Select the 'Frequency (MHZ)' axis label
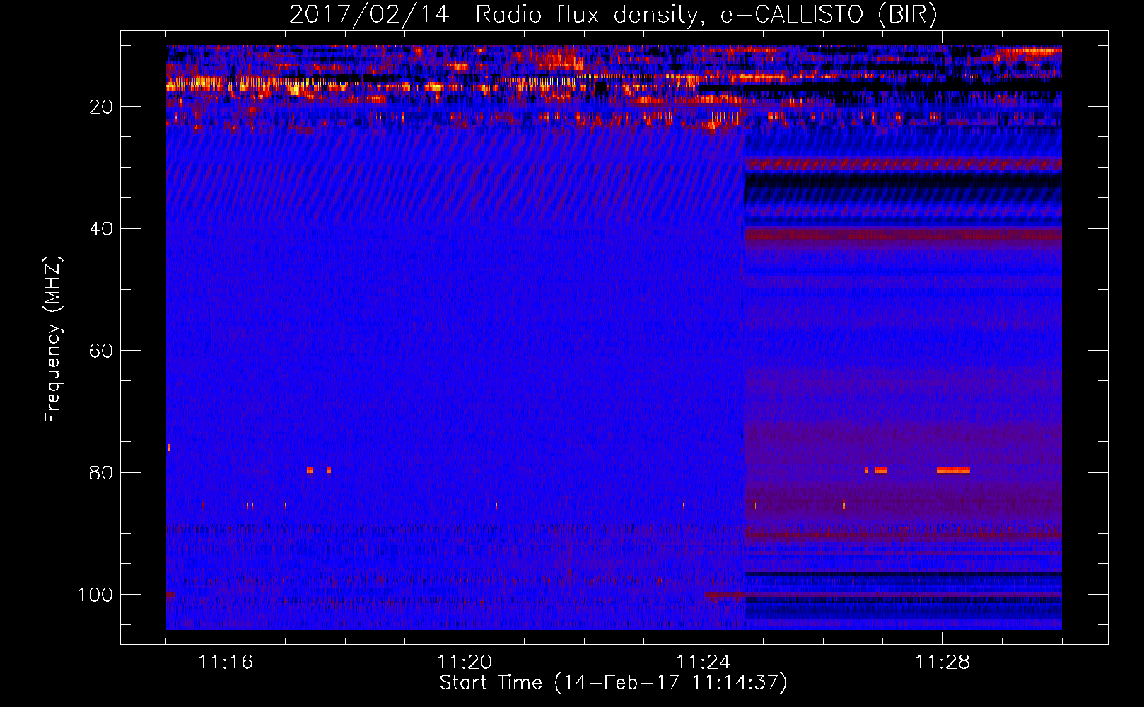Screen dimensions: 1144x707 53,339
